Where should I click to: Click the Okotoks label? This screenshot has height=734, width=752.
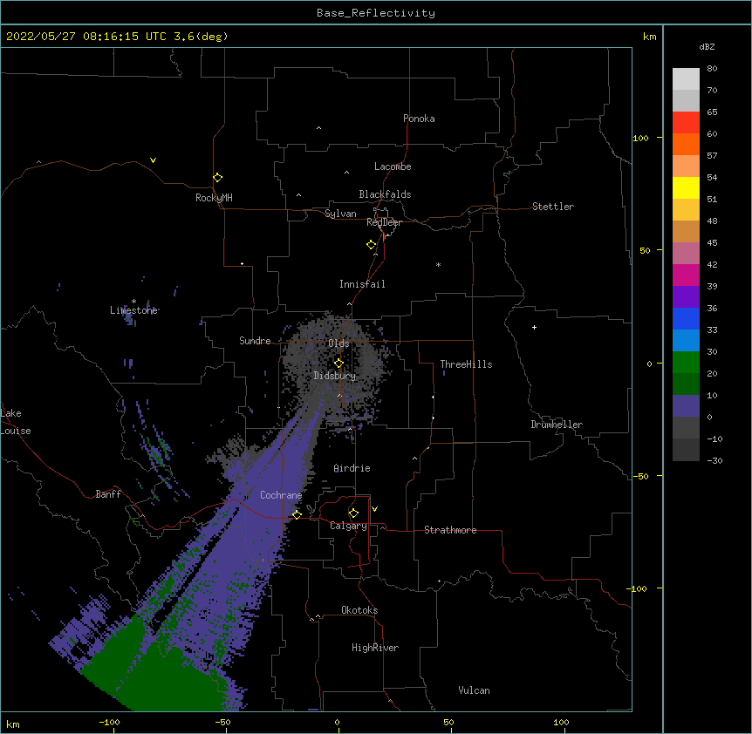click(359, 610)
